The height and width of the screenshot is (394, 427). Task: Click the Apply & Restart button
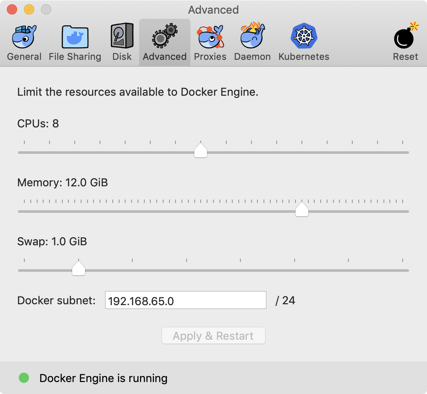(213, 336)
